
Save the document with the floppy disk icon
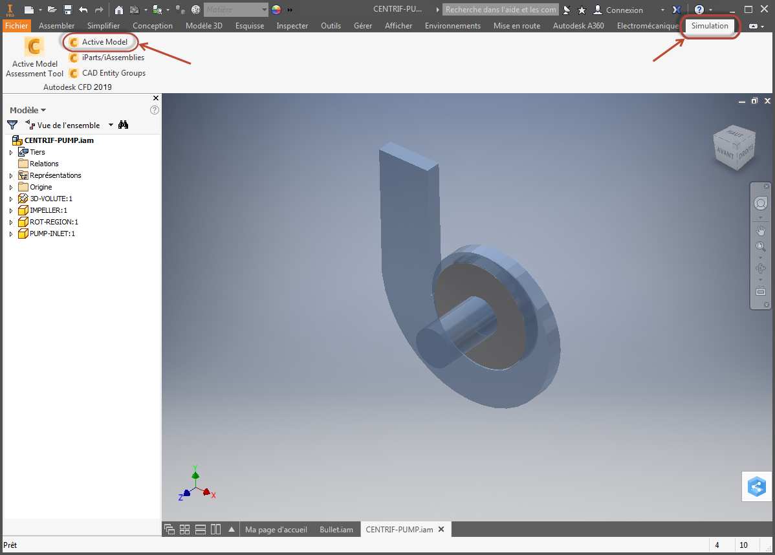(x=68, y=10)
